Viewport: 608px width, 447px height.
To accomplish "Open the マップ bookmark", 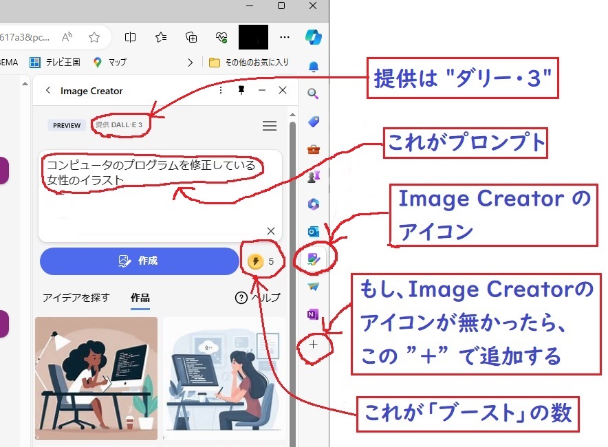I will coord(110,62).
